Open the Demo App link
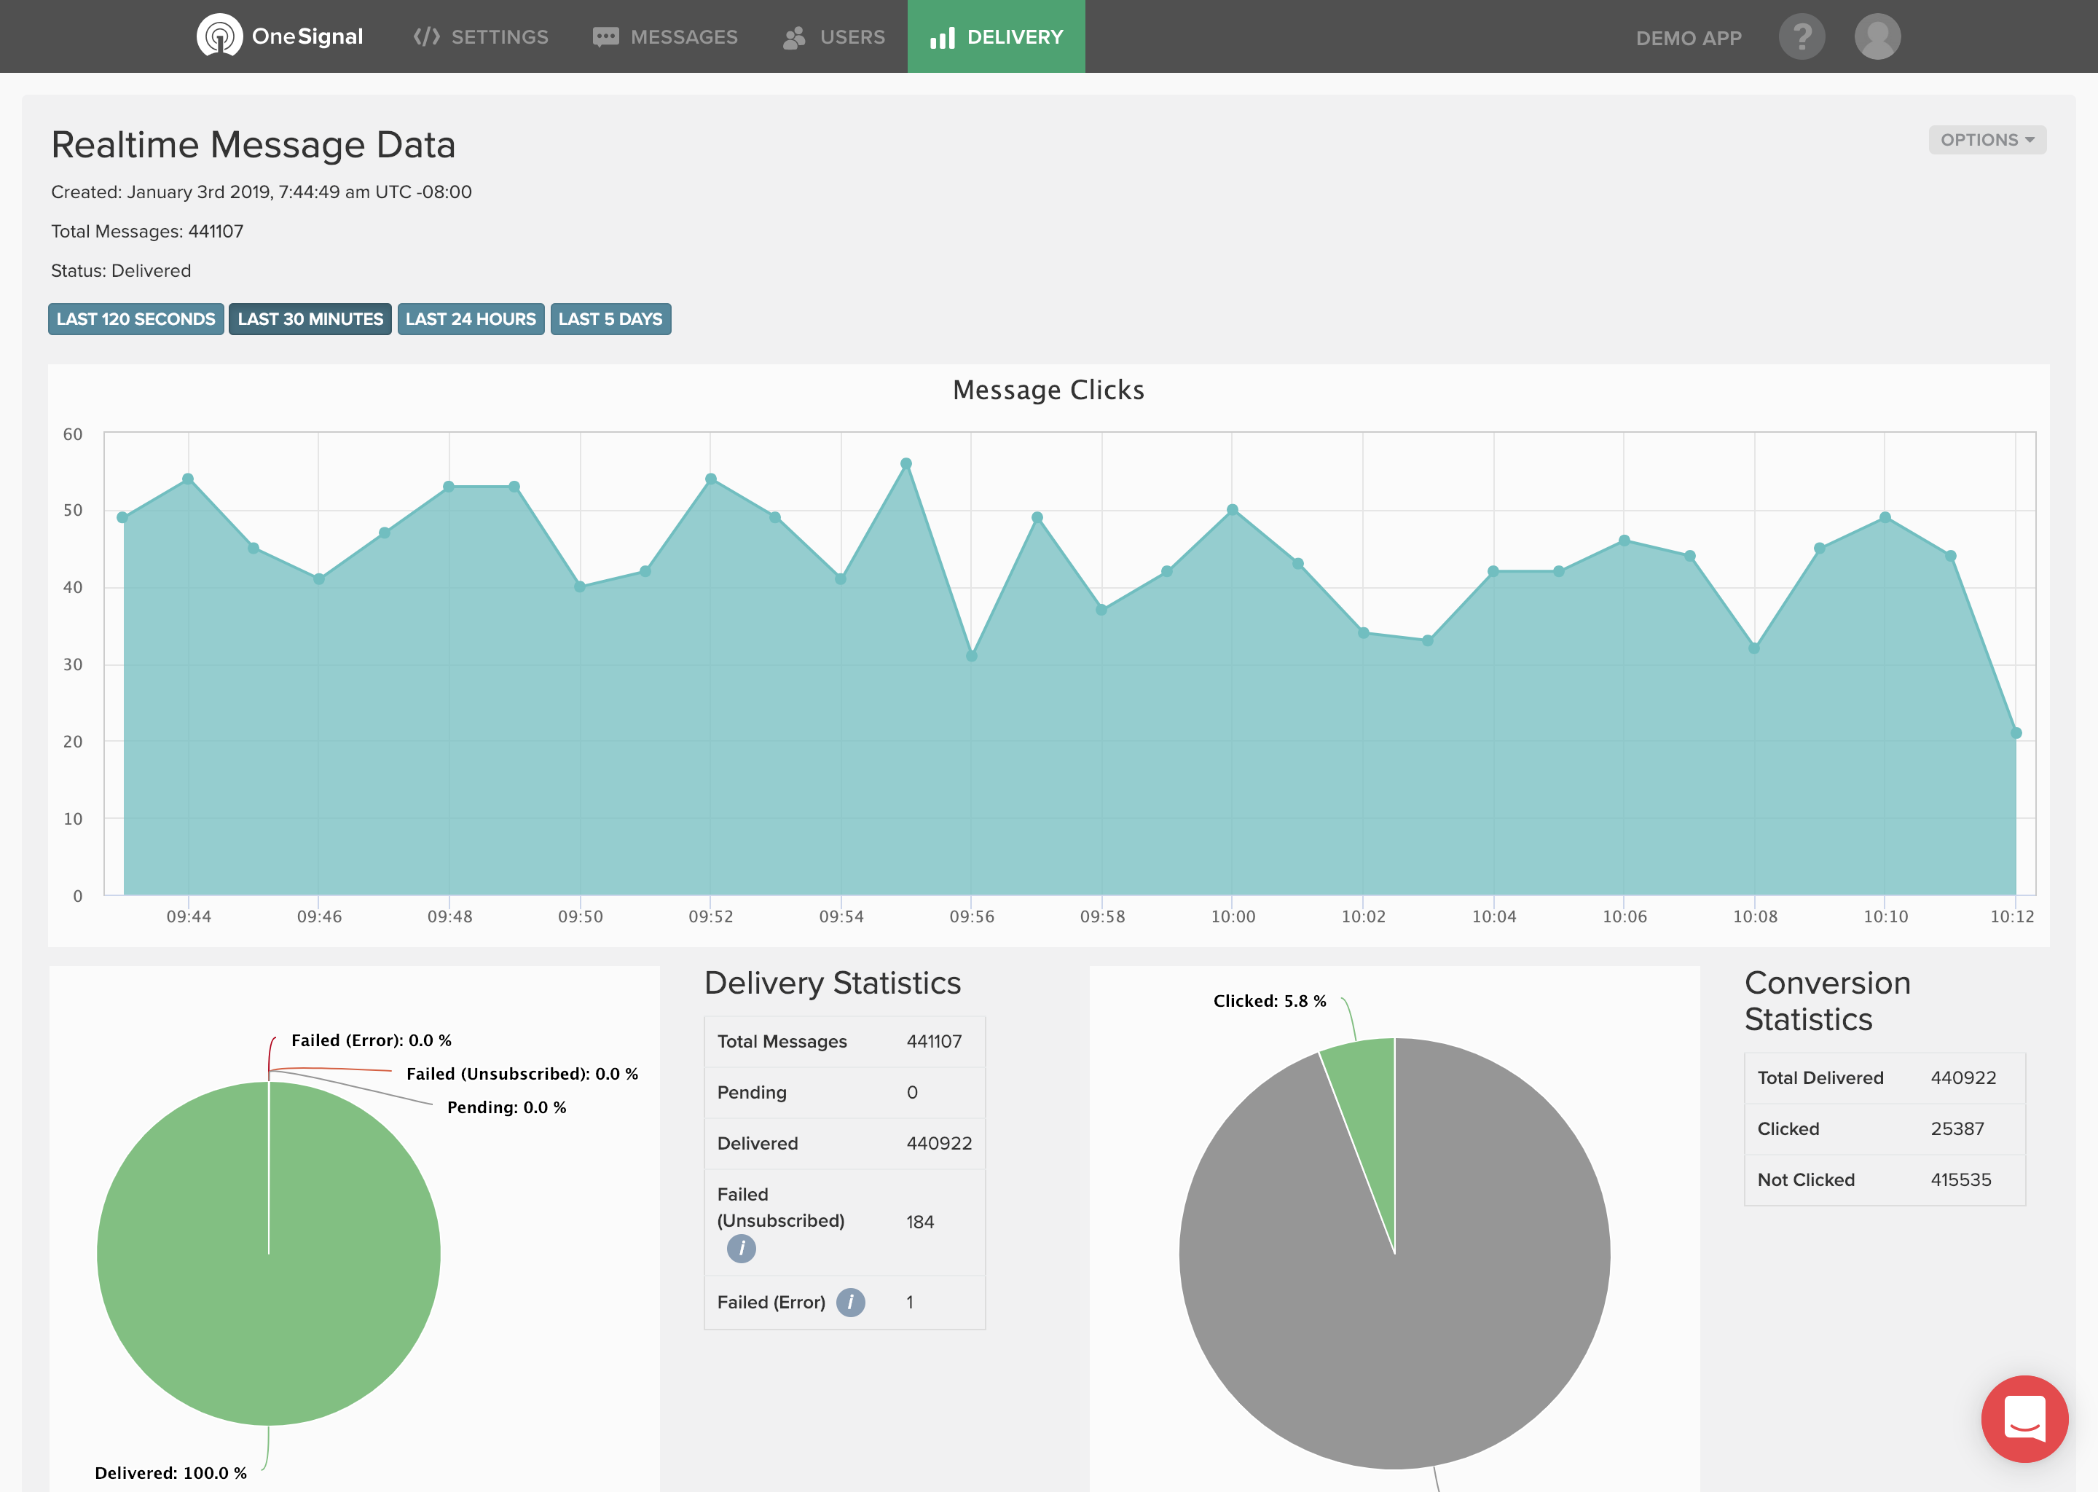Viewport: 2098px width, 1492px height. pyautogui.click(x=1689, y=38)
